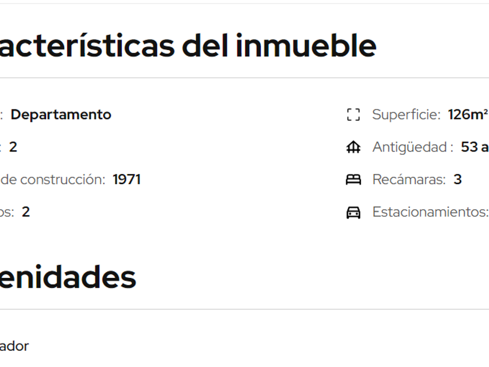Select the Estacionamientos label
Screen dimensions: 489x367
point(430,212)
